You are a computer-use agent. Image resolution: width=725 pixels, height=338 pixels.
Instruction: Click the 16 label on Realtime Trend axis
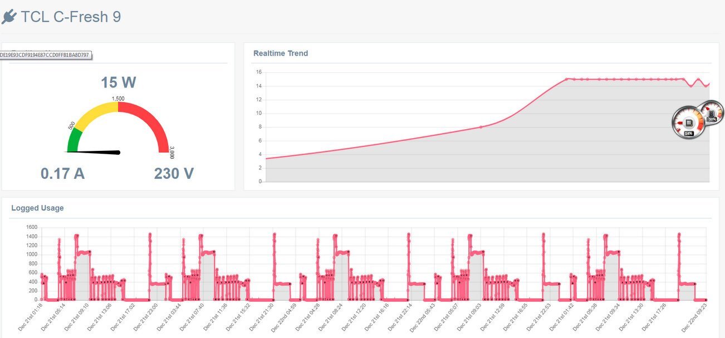click(x=258, y=72)
